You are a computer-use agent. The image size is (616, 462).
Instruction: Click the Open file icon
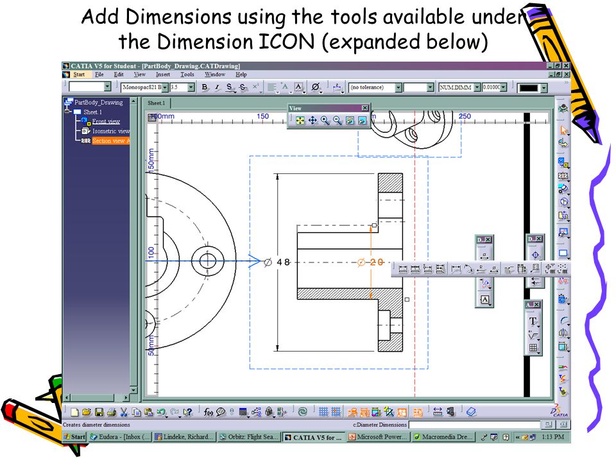pos(87,412)
